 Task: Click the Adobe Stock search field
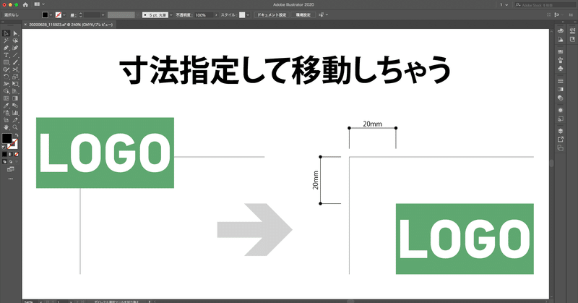click(x=544, y=5)
